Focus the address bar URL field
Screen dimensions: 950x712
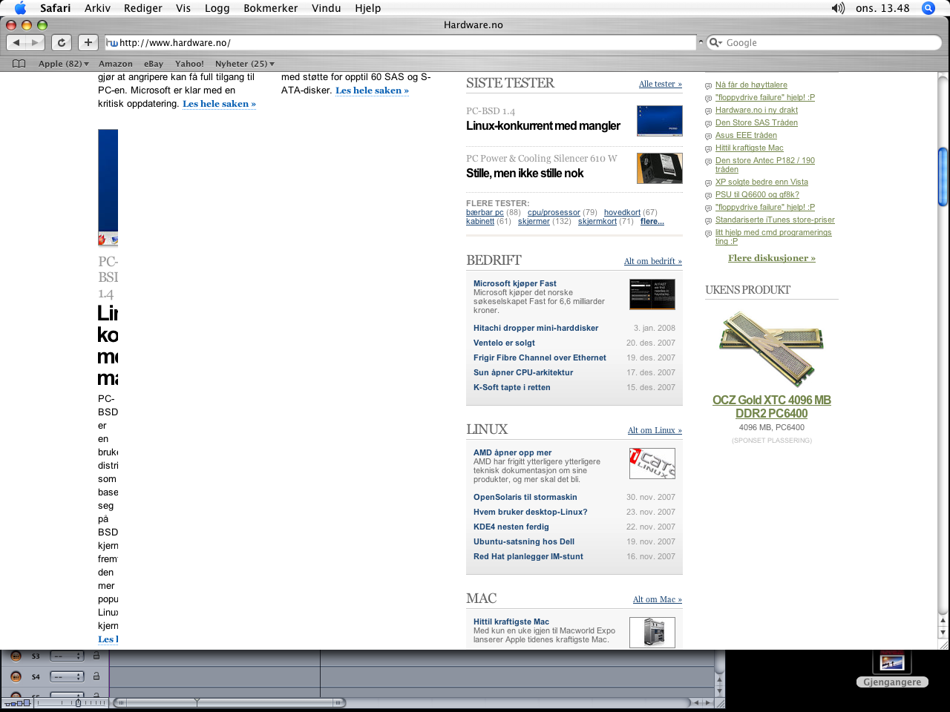(400, 43)
